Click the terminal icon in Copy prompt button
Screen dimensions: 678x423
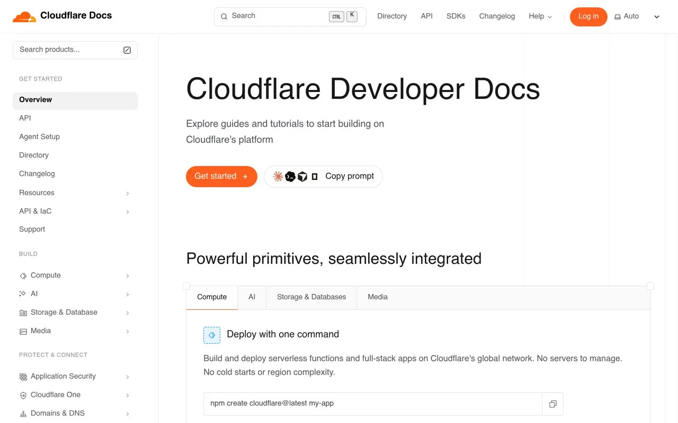(x=290, y=177)
